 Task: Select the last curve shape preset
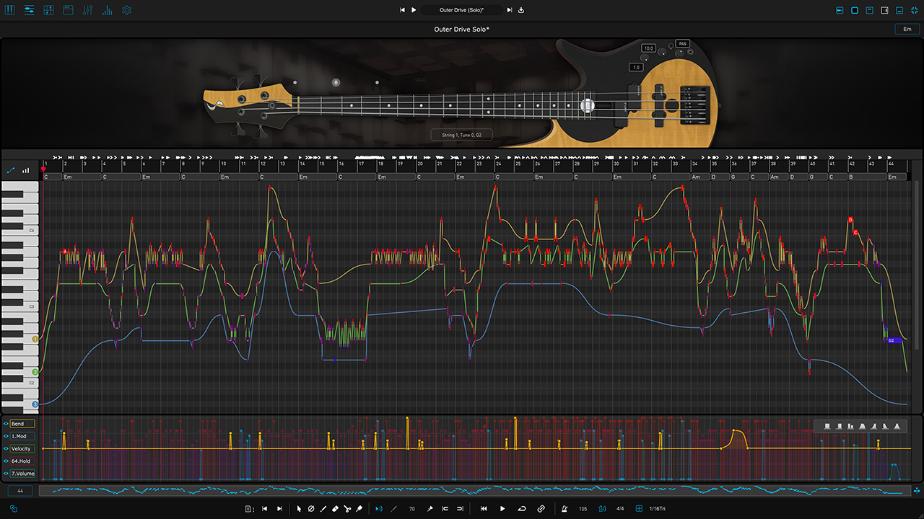(897, 426)
